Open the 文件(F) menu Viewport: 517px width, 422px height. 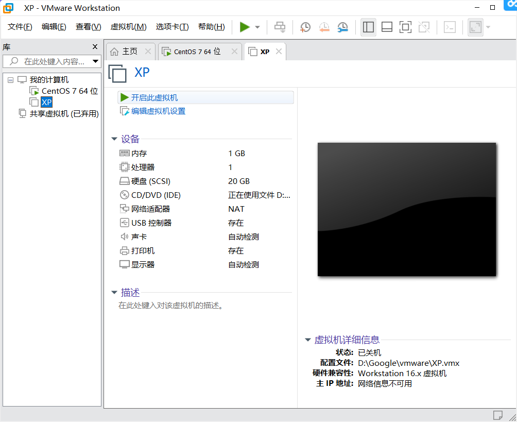tap(20, 27)
